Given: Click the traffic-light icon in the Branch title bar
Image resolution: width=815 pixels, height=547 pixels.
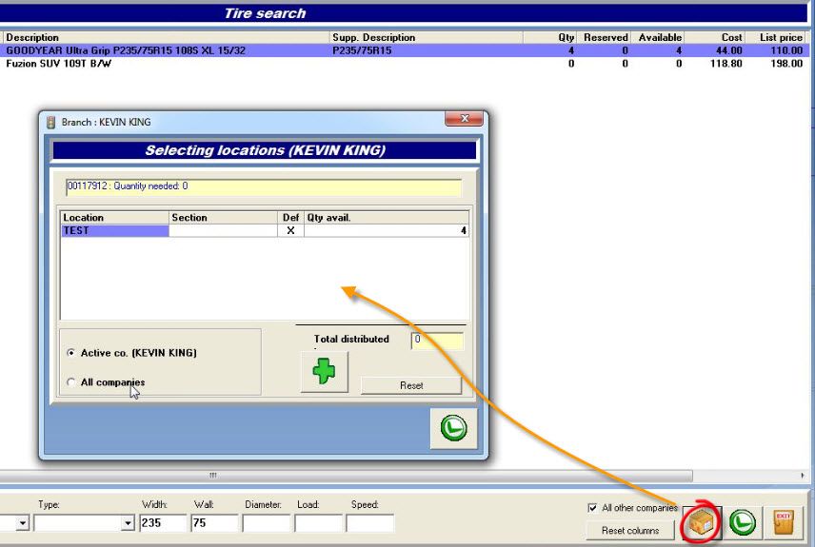Looking at the screenshot, I should pos(50,122).
